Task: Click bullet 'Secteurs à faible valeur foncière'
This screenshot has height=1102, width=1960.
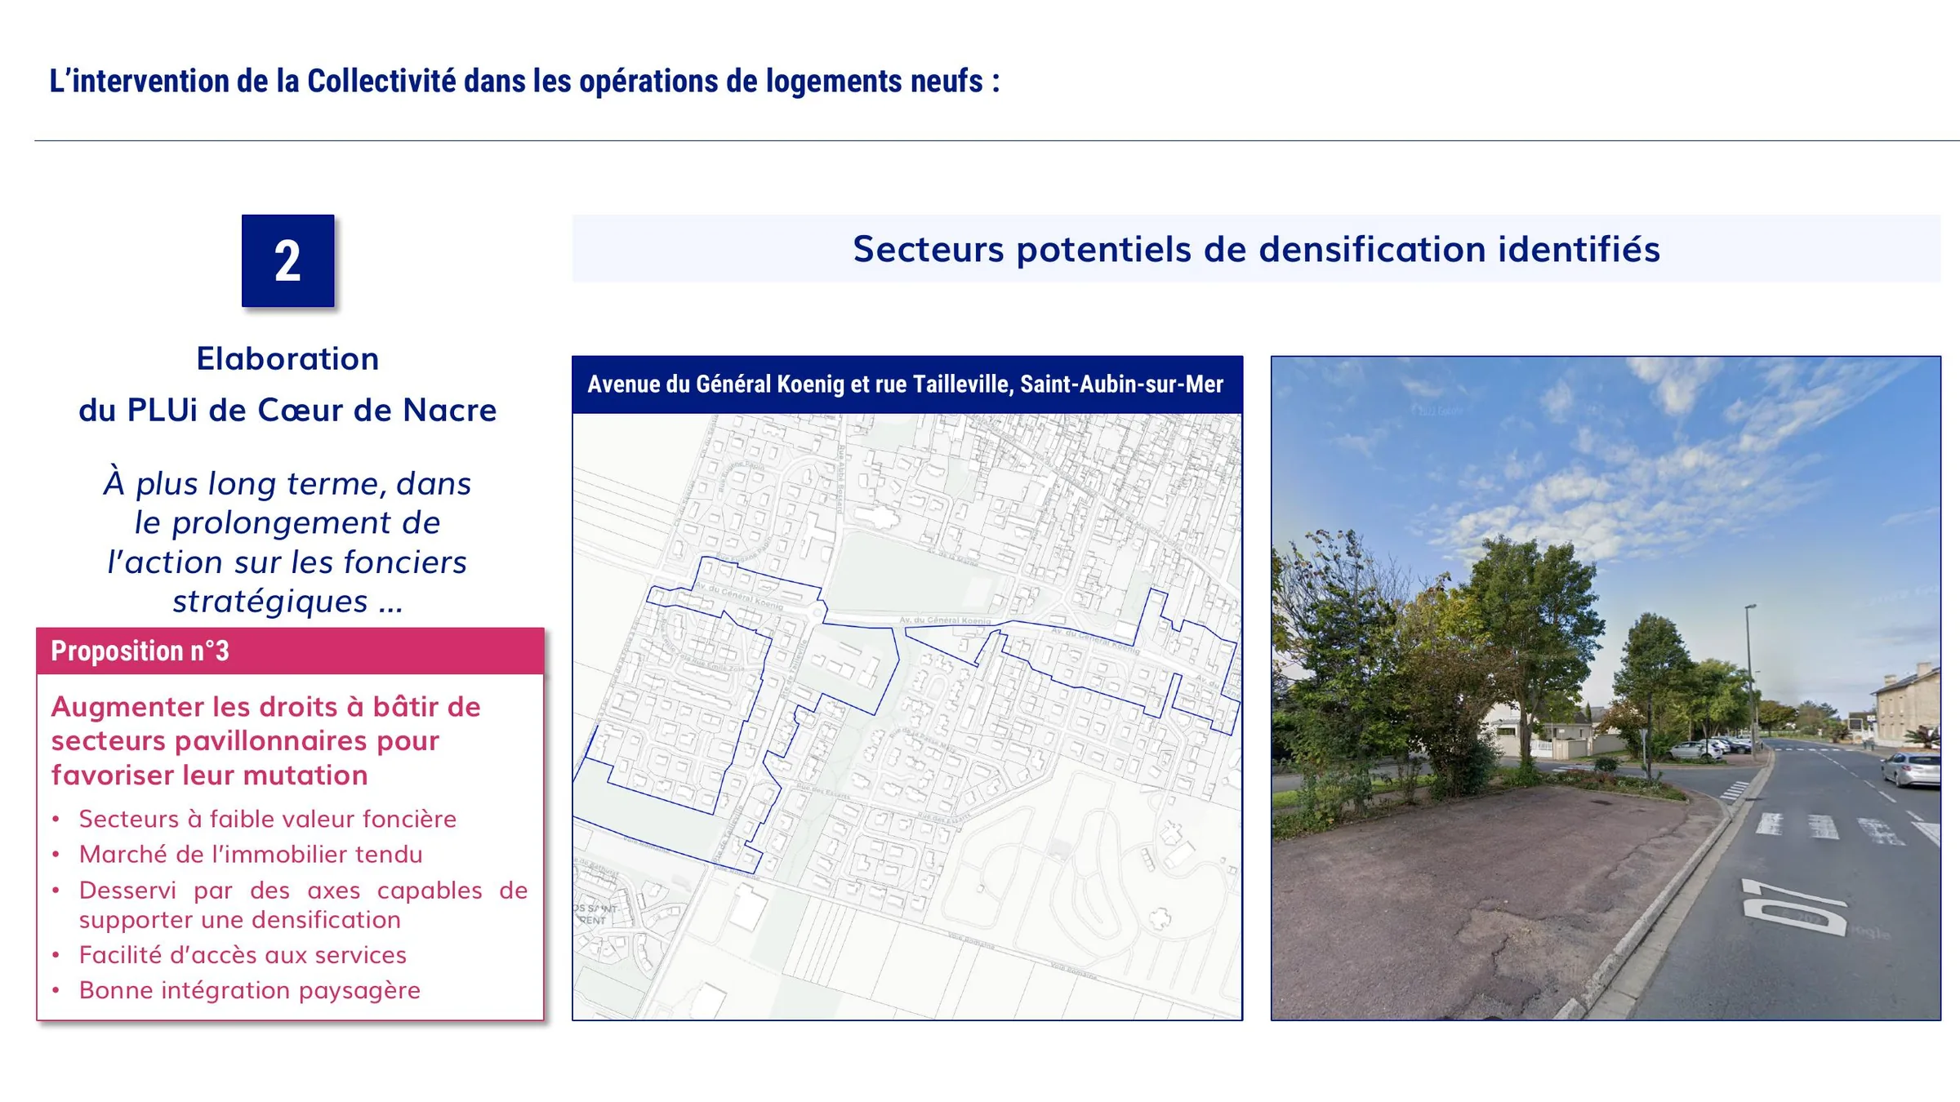Action: point(267,819)
